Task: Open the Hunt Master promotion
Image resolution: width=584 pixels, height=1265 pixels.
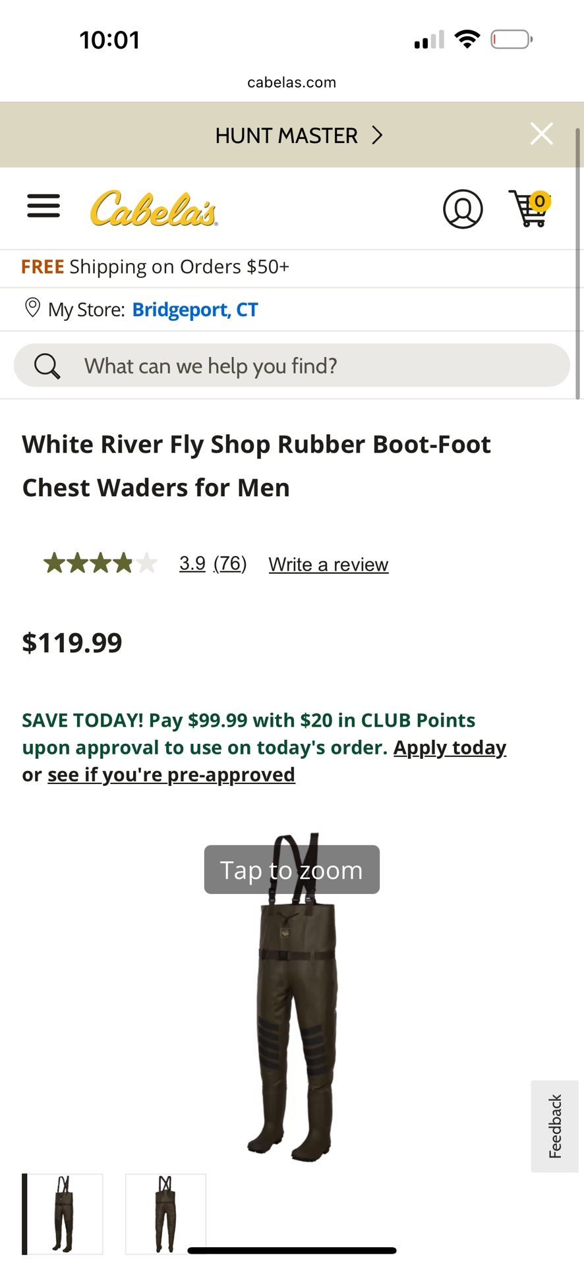Action: click(286, 136)
